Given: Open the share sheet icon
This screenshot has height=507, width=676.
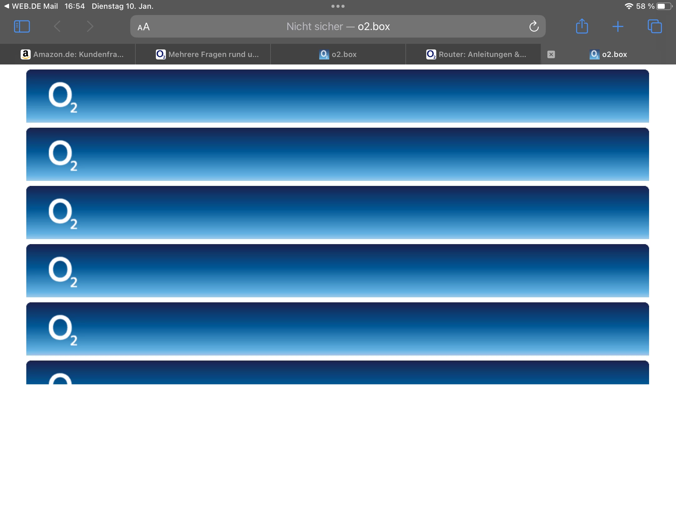Looking at the screenshot, I should [582, 26].
